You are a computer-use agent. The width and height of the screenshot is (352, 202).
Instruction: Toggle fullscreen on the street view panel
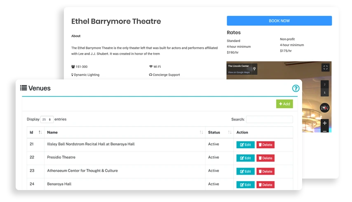tap(325, 67)
